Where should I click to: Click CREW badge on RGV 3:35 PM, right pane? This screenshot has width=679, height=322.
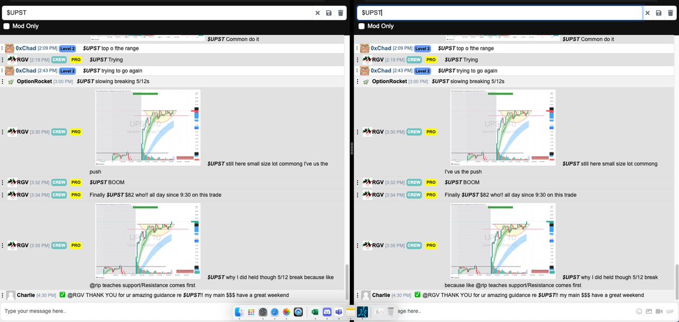click(414, 245)
